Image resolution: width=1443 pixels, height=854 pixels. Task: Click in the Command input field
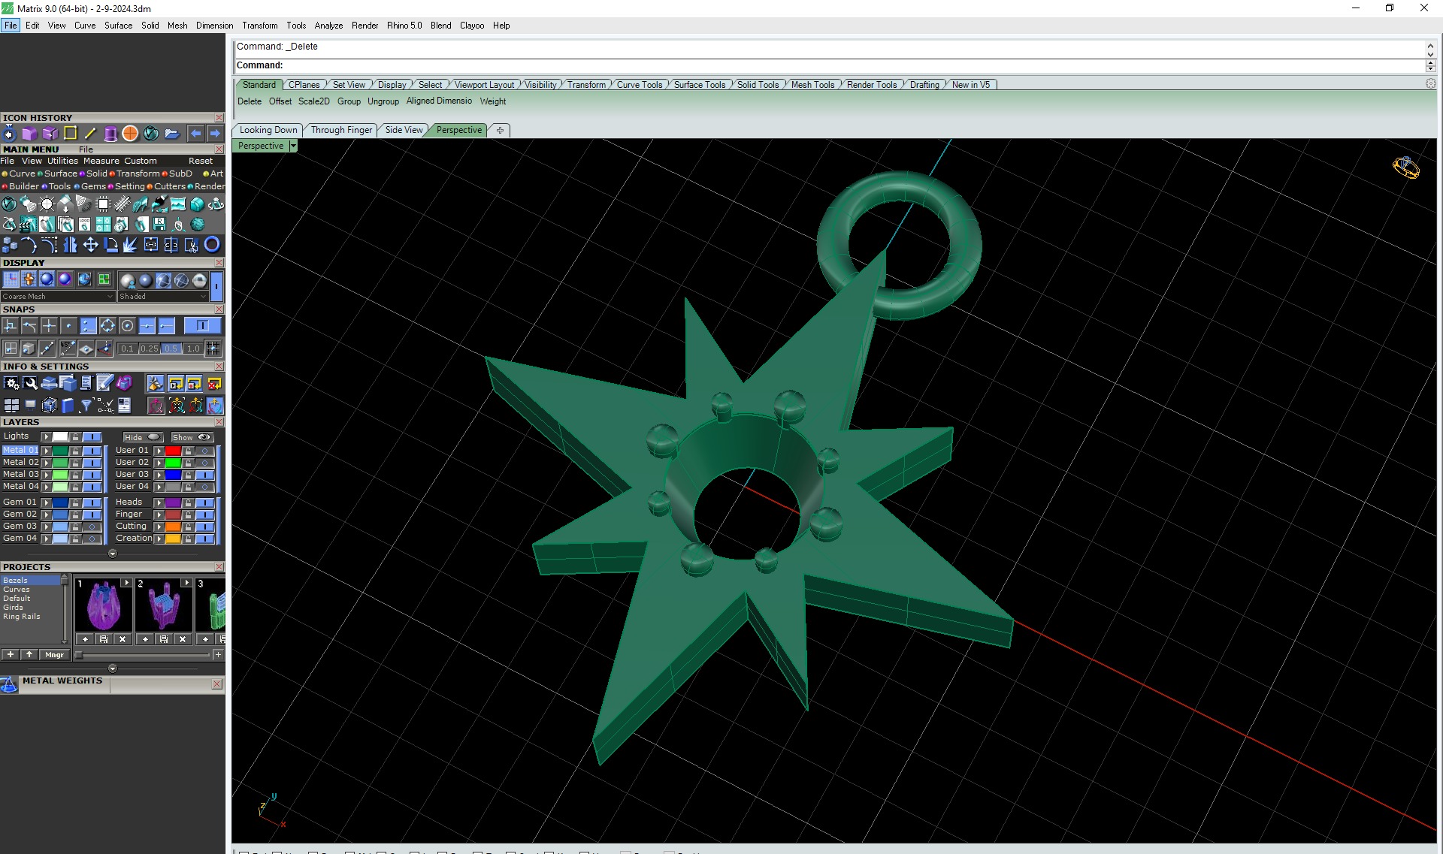830,65
